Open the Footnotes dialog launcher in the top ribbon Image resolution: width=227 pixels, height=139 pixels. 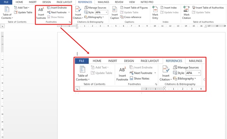click(70, 22)
